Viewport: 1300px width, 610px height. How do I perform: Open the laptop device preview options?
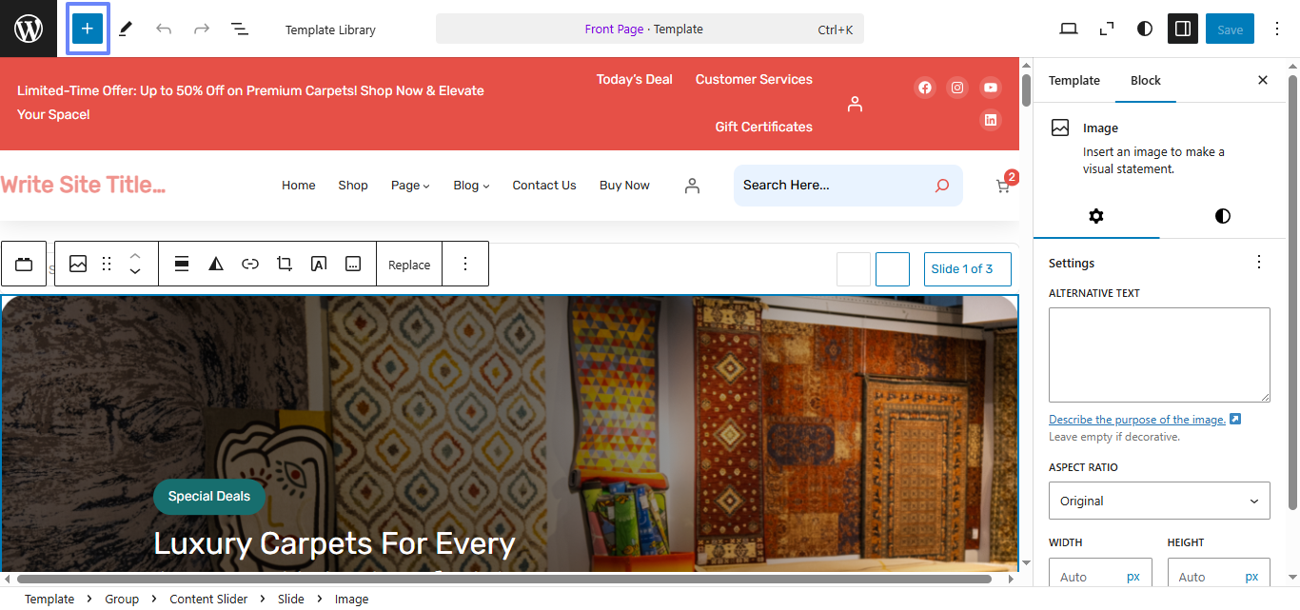click(1069, 30)
